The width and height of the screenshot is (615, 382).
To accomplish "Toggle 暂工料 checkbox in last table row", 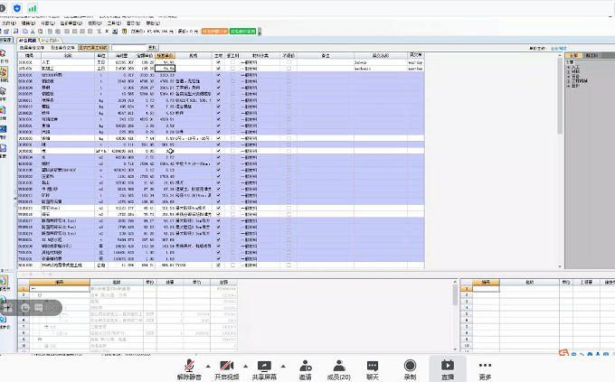I will [233, 266].
